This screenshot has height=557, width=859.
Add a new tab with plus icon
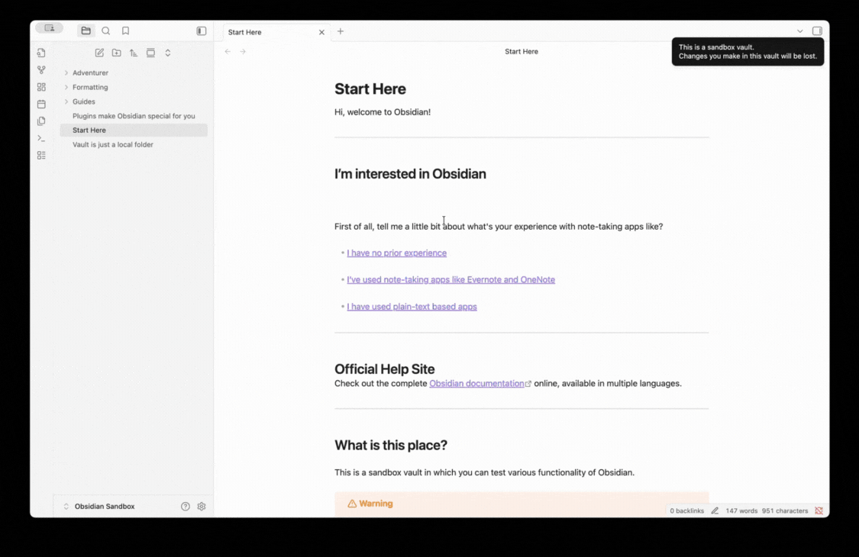pyautogui.click(x=341, y=31)
